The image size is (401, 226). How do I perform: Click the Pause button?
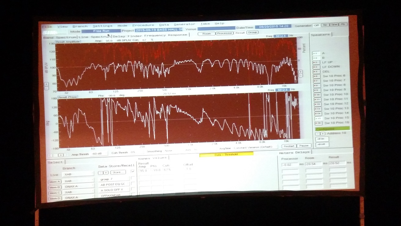(304, 146)
